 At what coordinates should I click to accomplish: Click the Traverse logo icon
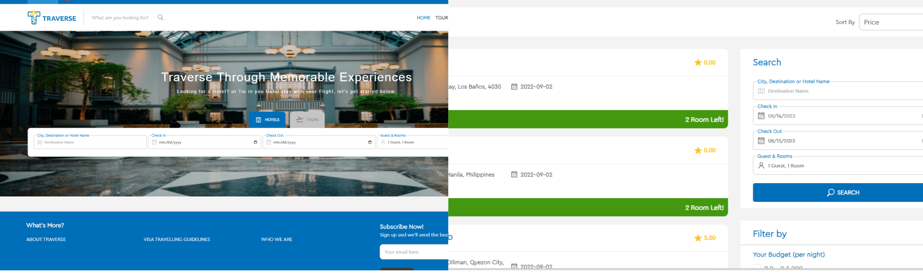34,18
